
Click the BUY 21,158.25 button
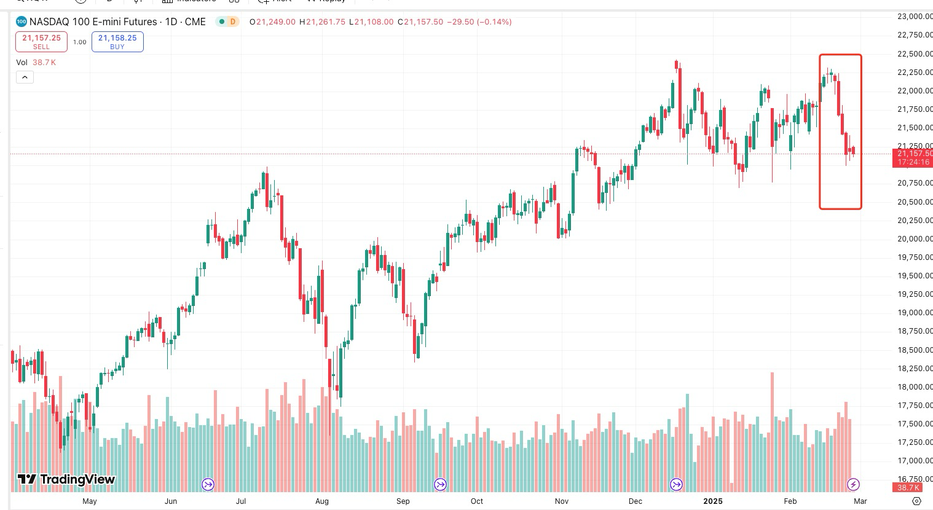coord(117,42)
